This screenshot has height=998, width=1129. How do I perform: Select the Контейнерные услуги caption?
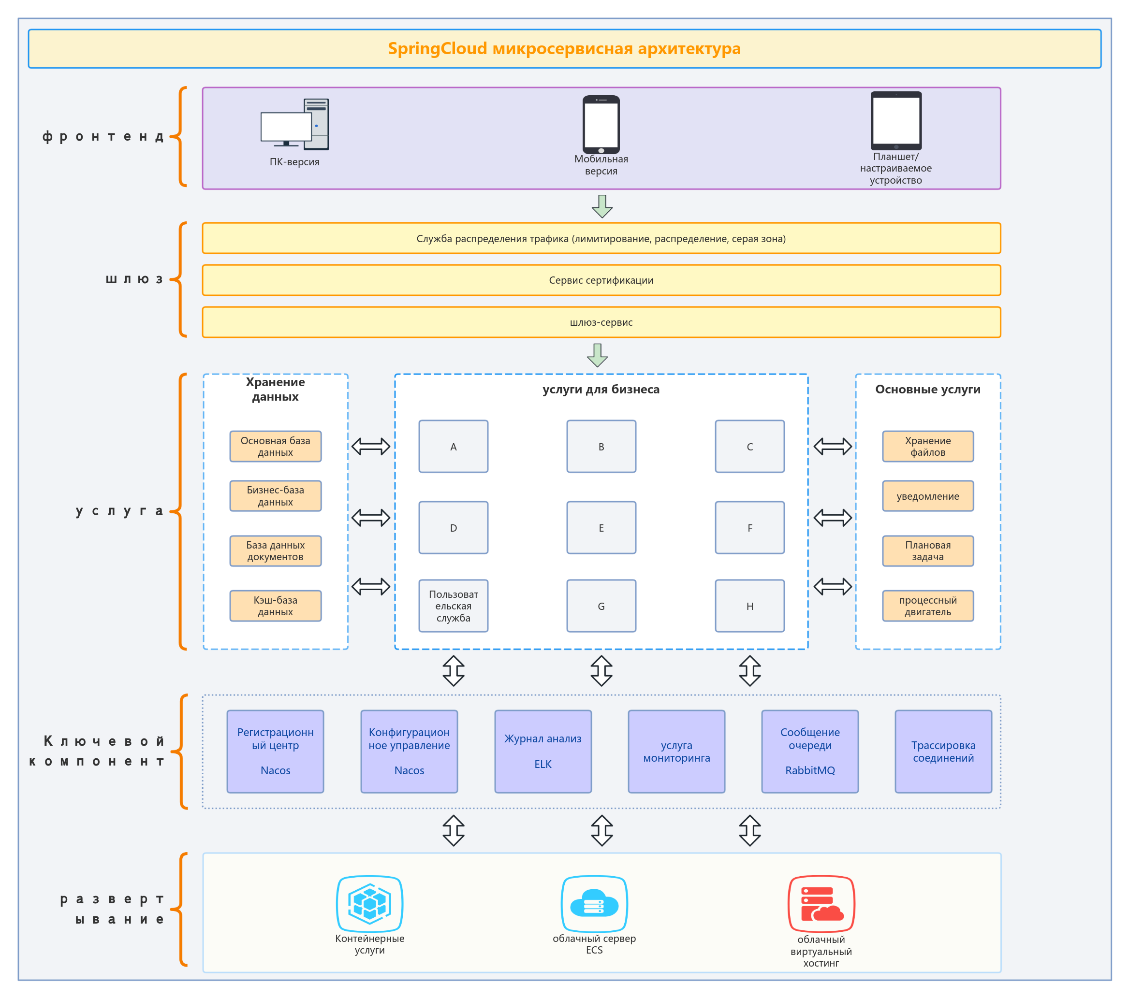(x=369, y=944)
